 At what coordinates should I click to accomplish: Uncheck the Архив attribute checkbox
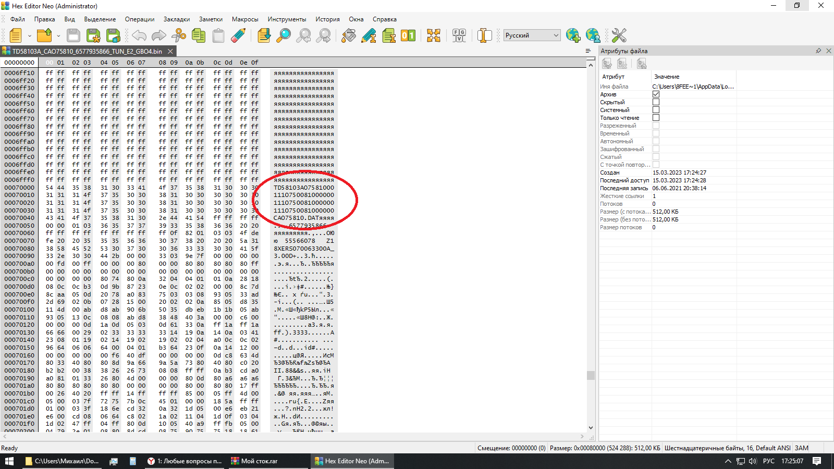click(656, 94)
